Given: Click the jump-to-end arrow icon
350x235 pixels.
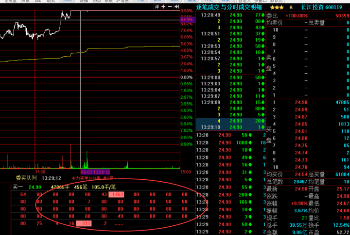Looking at the screenshot, I should pyautogui.click(x=176, y=7).
